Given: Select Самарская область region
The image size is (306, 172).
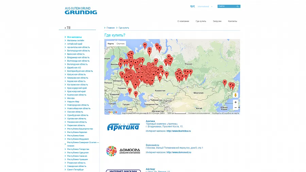Looking at the screenshot, I should 77,166.
